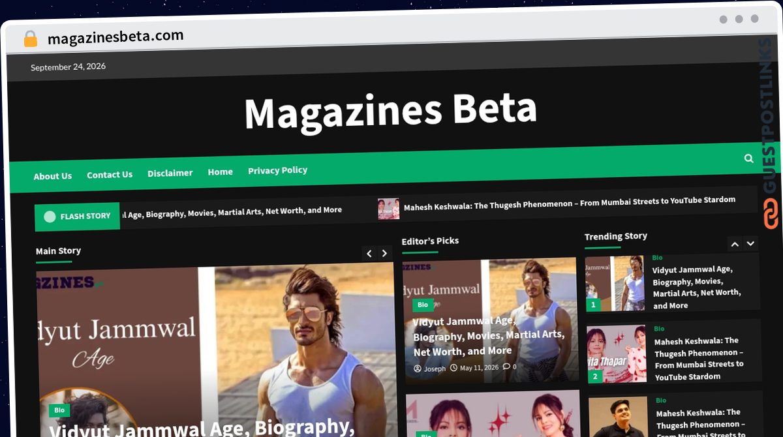
Task: Open Vidyut Jammwal headline in Editor's Picks
Action: point(489,335)
